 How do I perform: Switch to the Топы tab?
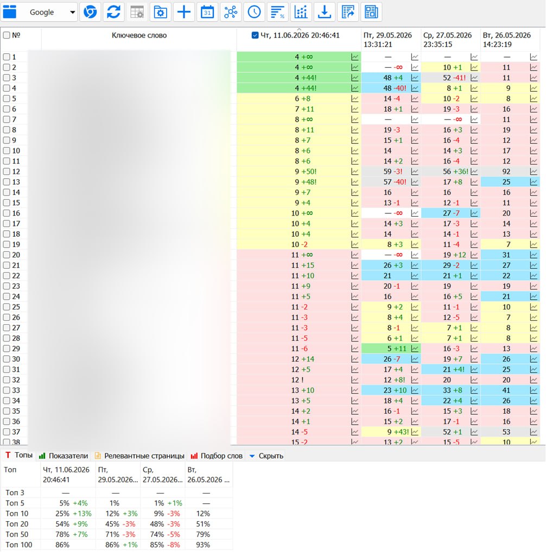coord(19,456)
